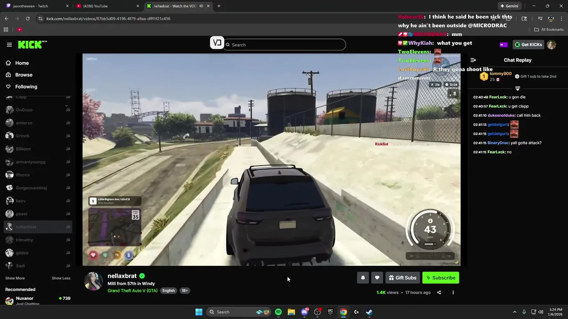This screenshot has width=568, height=319.
Task: Open recommended channel Nuxanor
Action: pyautogui.click(x=38, y=300)
